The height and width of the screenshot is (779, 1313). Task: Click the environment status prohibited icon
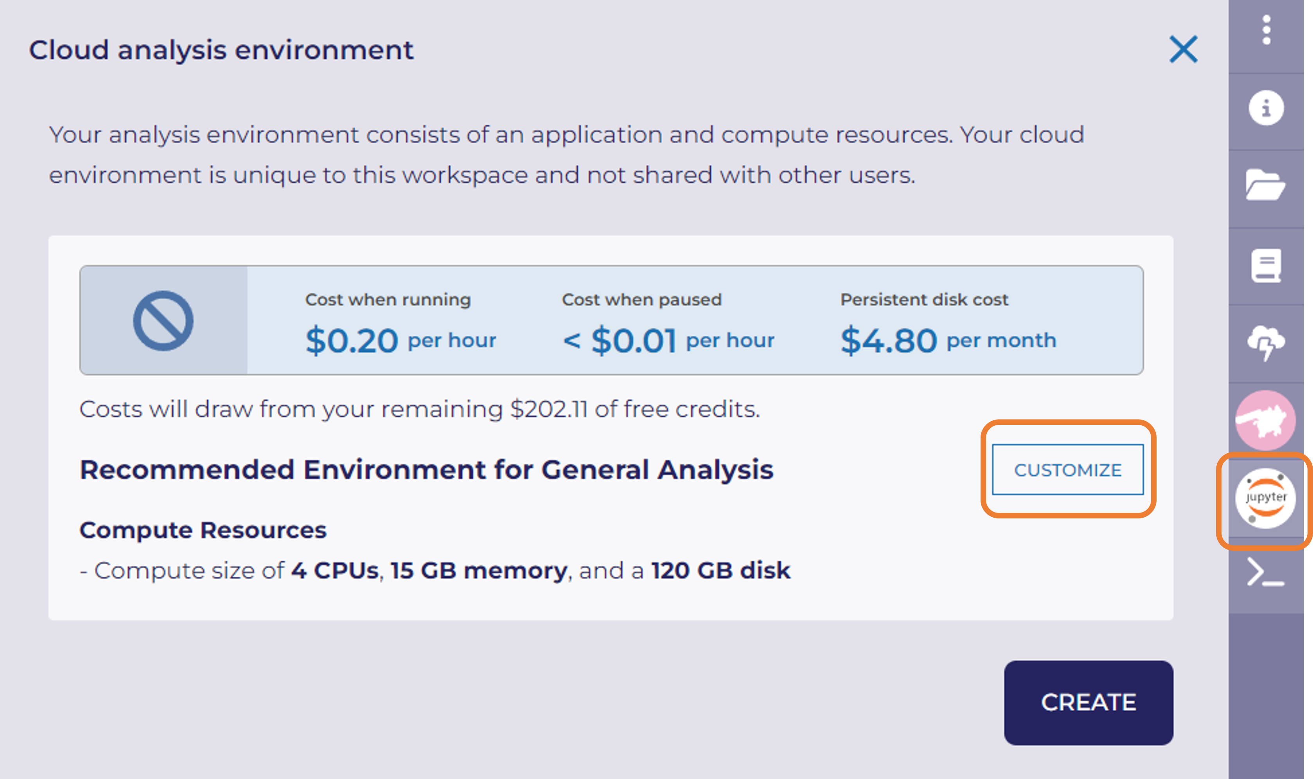[x=163, y=320]
